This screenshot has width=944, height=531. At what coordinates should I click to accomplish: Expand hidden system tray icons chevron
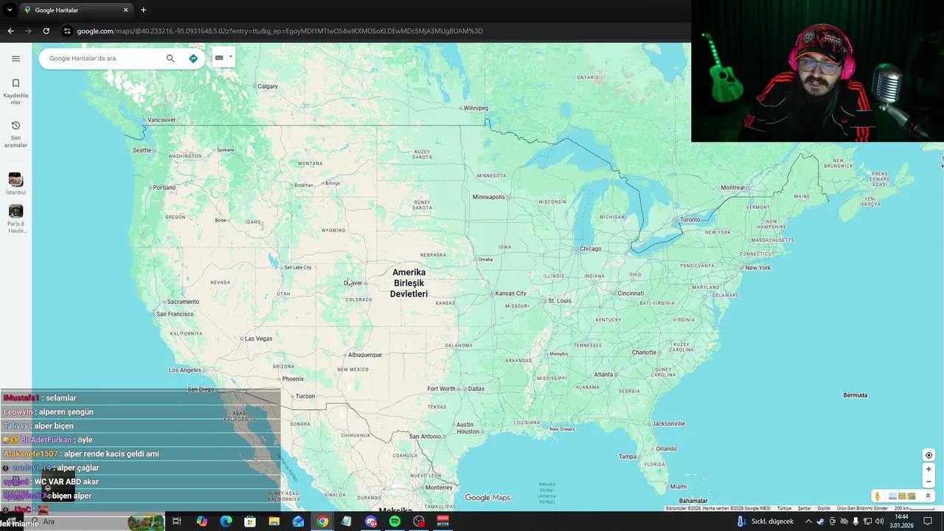tap(808, 521)
